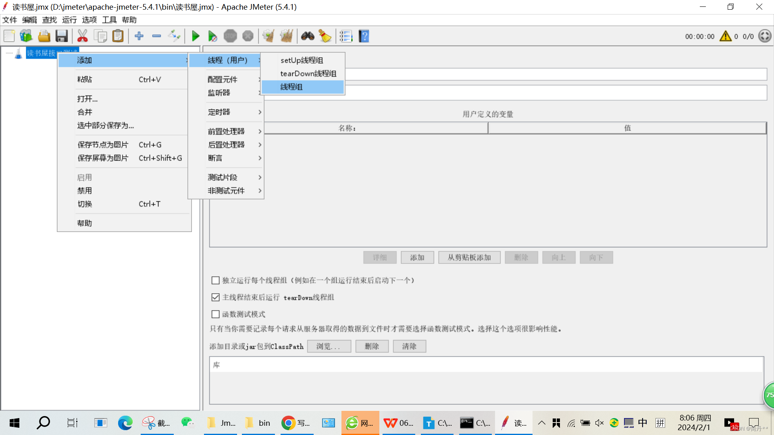The height and width of the screenshot is (435, 774).
Task: Open Windows Start menu
Action: click(x=15, y=423)
